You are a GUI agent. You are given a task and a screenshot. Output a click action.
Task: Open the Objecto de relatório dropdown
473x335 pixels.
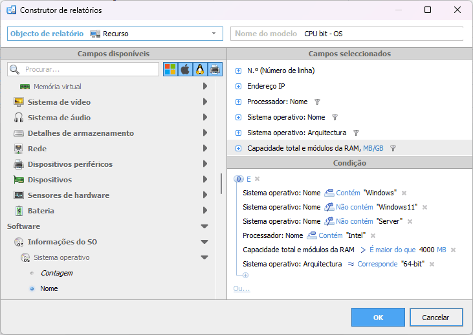coord(214,34)
